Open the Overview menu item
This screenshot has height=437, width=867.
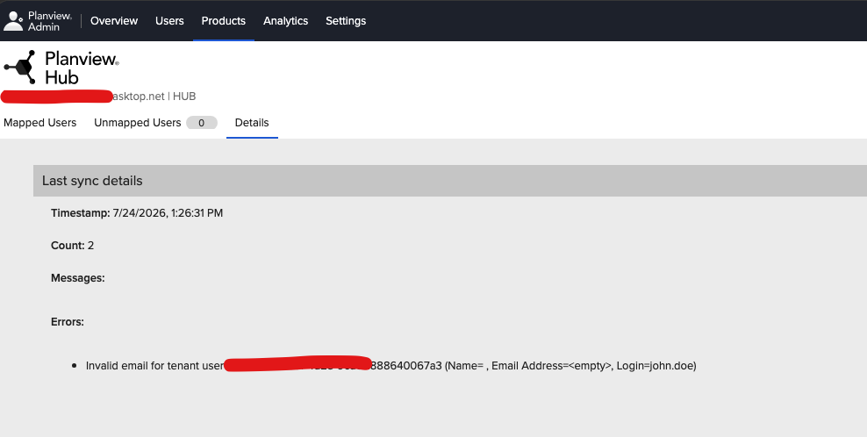114,21
